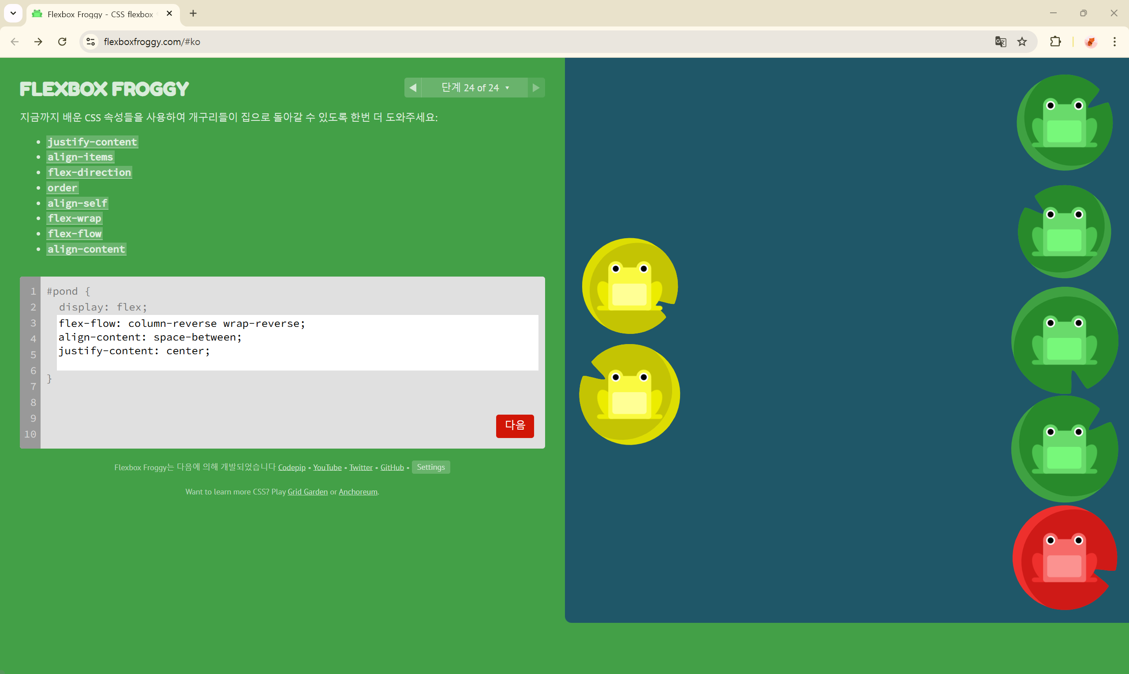Screen dimensions: 1129x674
Task: Close the Flexbox Froggy tab
Action: [x=169, y=14]
